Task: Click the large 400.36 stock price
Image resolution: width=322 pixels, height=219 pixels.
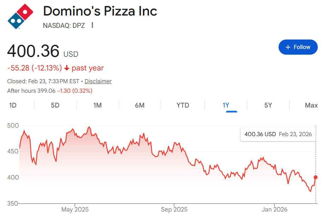Action: pos(33,51)
